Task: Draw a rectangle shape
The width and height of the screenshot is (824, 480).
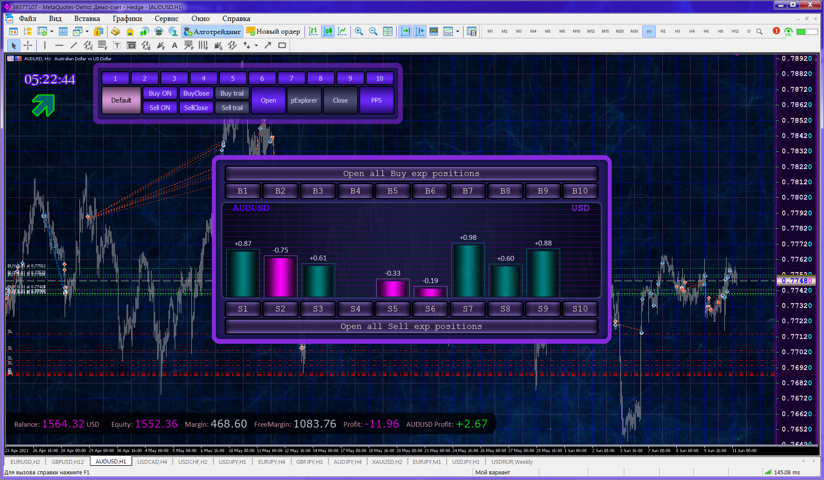Action: (x=282, y=45)
